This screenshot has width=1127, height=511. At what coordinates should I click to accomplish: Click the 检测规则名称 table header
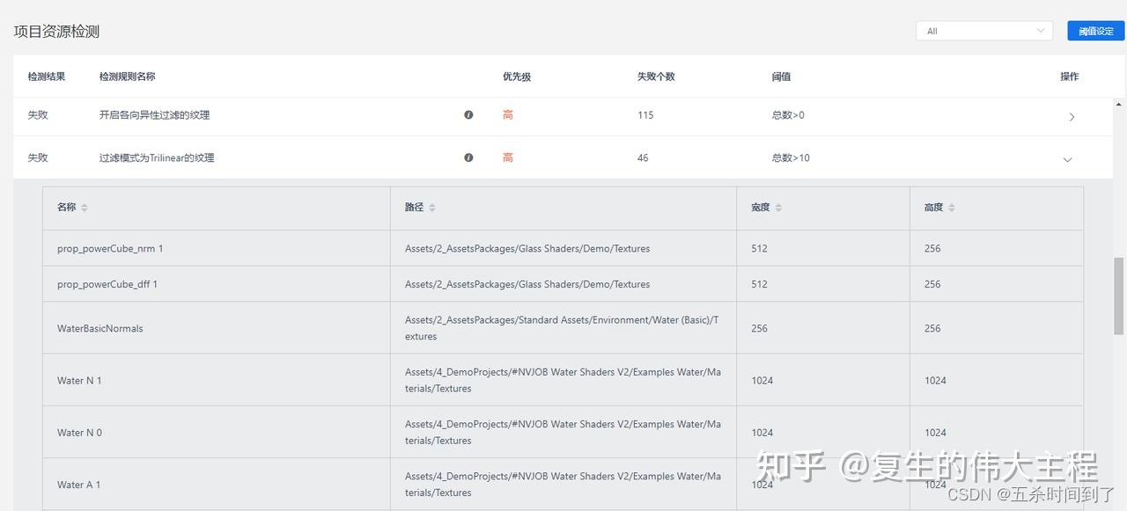tap(128, 77)
